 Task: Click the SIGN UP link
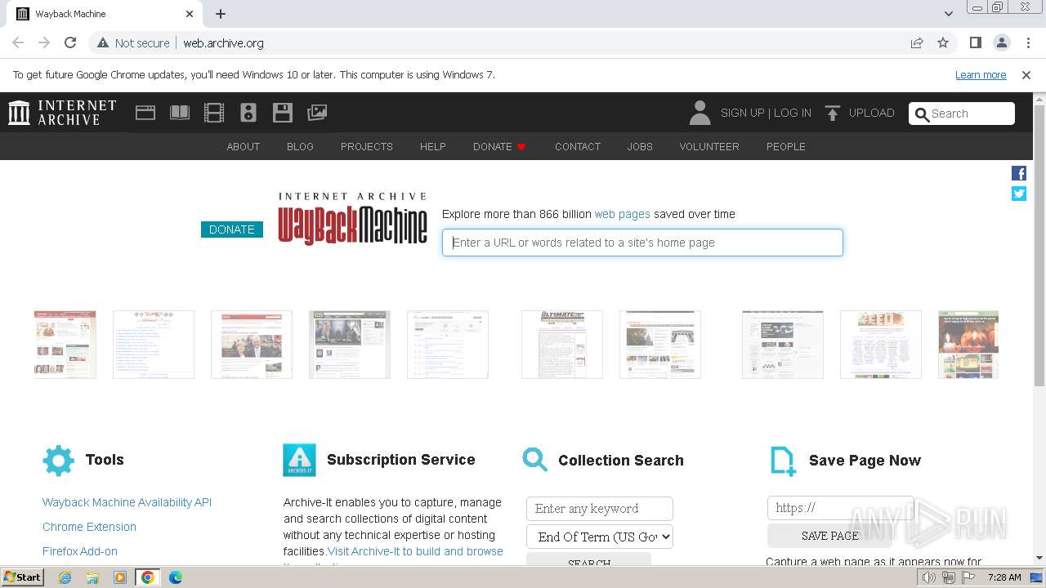(x=742, y=113)
